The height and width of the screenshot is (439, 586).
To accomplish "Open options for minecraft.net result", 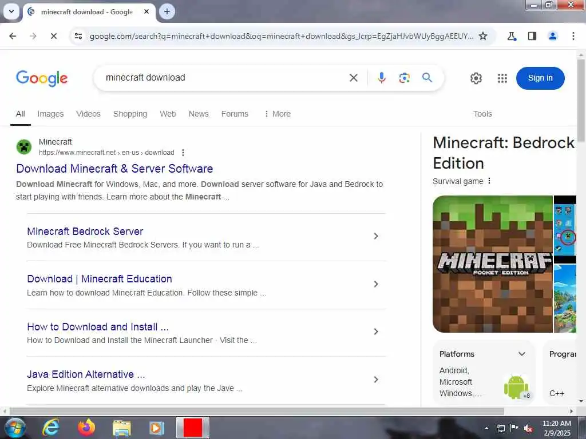I will coord(183,152).
